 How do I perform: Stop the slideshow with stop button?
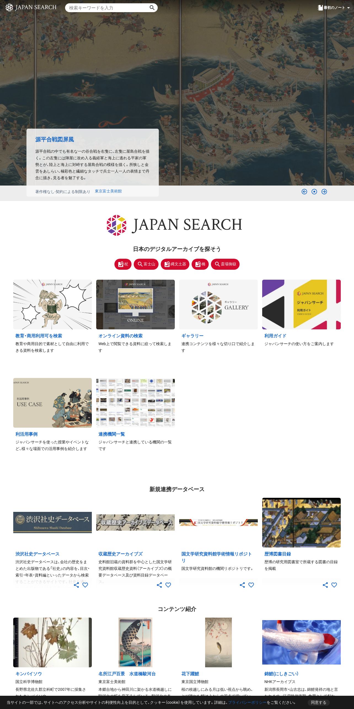coord(314,192)
